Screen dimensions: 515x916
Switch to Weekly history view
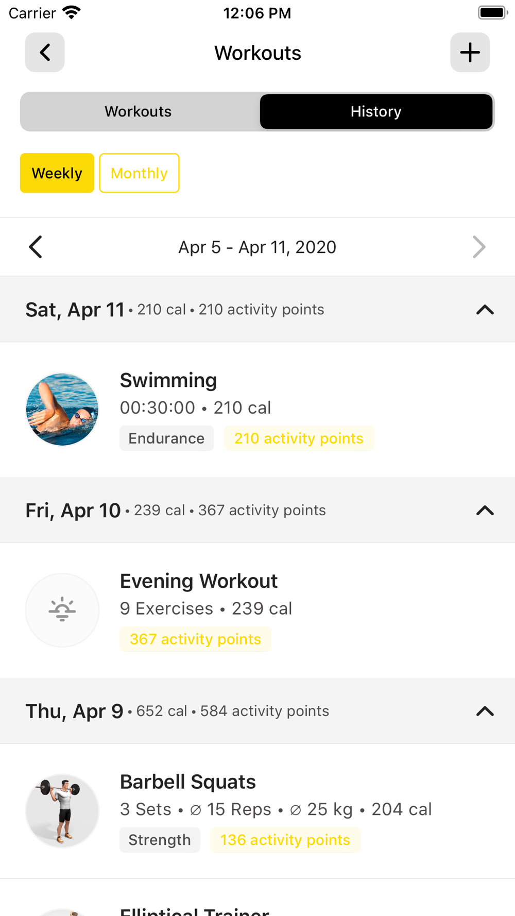tap(57, 173)
